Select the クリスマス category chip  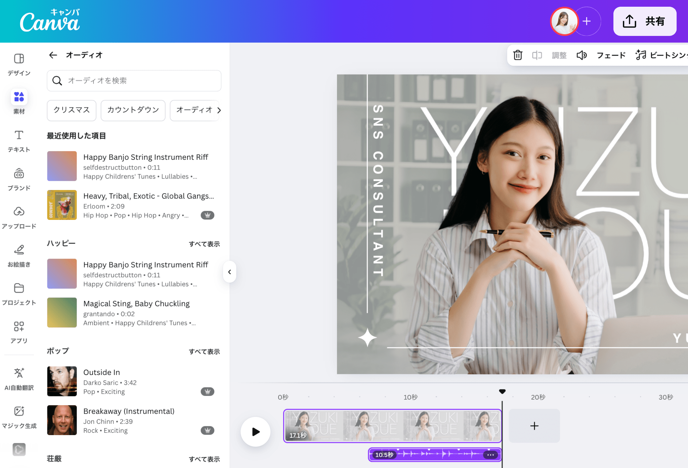(72, 110)
